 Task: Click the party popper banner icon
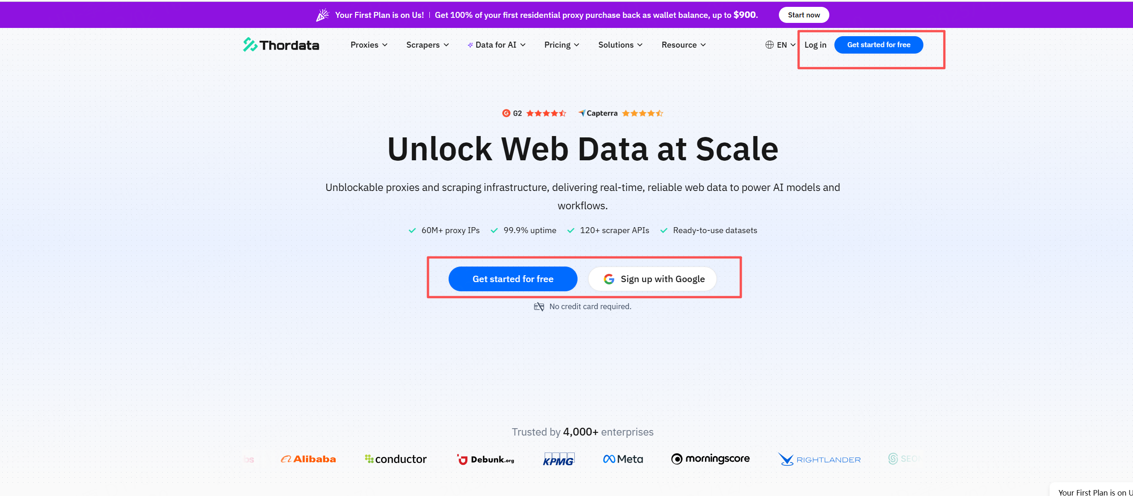pos(322,15)
